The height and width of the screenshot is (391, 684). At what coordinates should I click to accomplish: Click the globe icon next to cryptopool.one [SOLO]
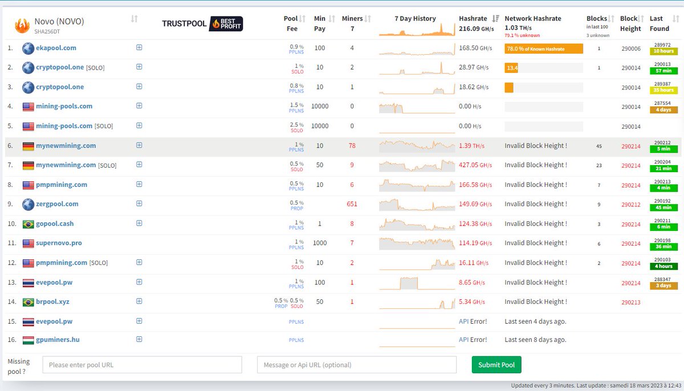(x=28, y=68)
